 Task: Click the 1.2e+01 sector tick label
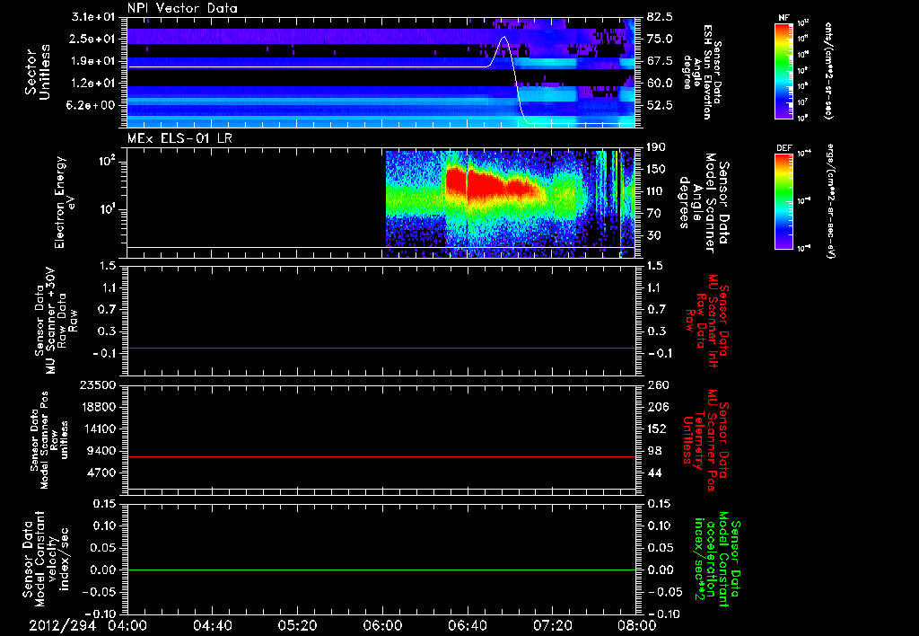[x=92, y=83]
